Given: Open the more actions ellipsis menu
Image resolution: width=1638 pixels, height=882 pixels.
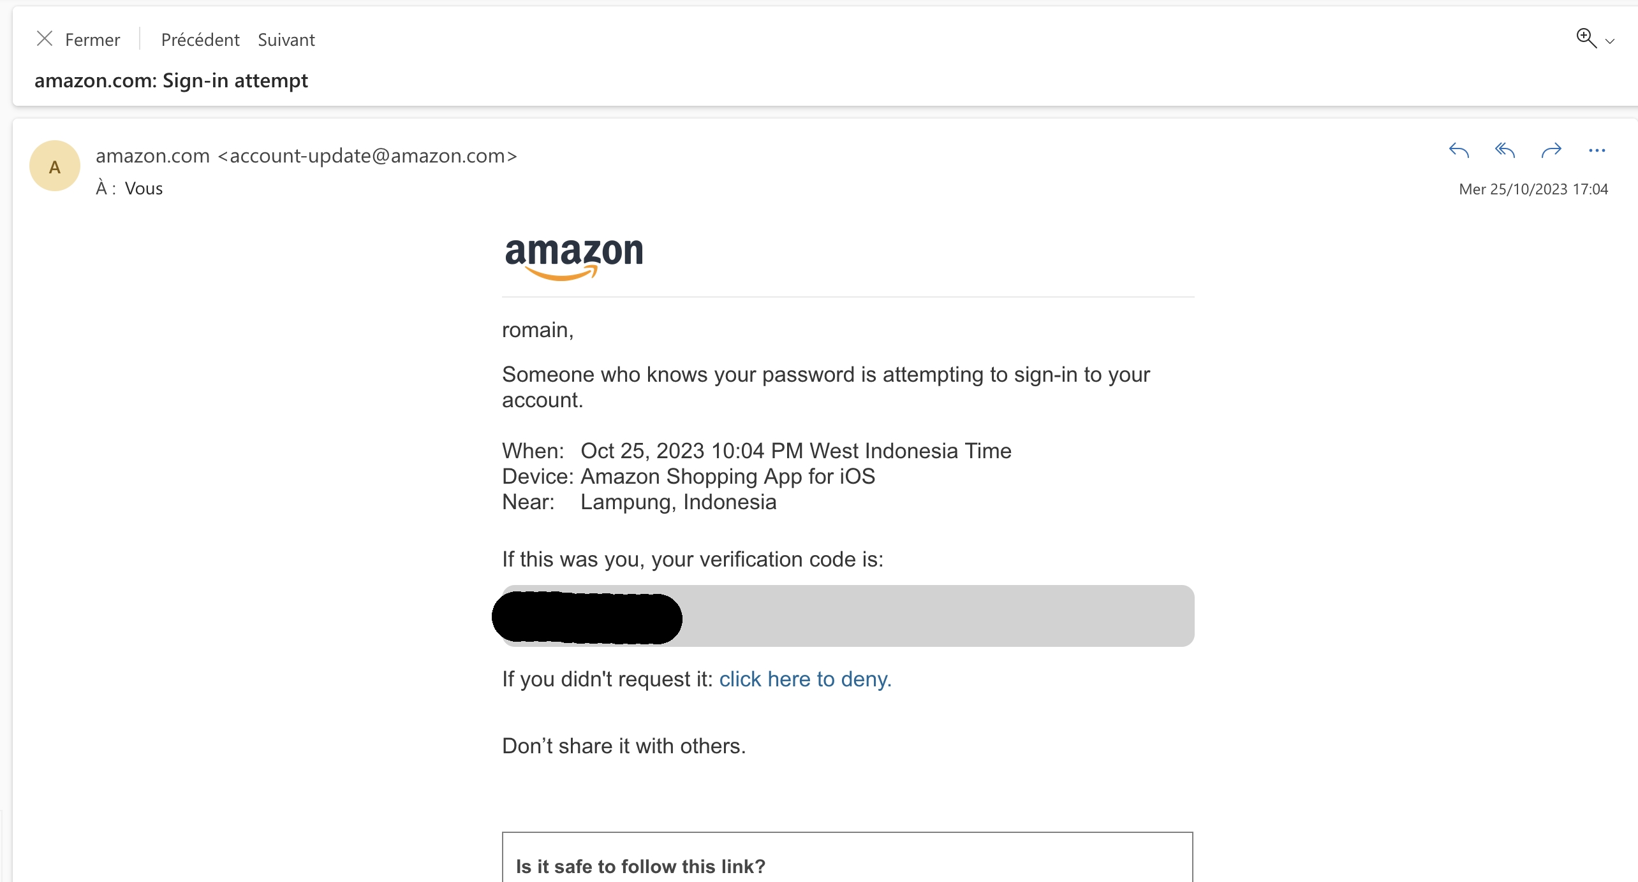Looking at the screenshot, I should click(1597, 150).
